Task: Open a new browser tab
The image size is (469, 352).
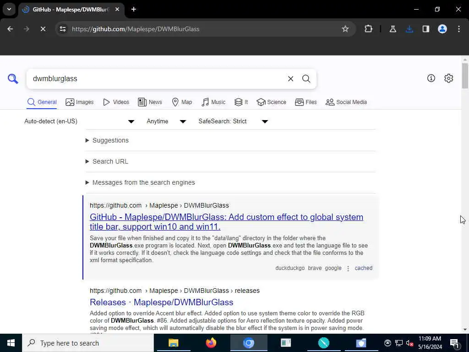Action: point(134,9)
